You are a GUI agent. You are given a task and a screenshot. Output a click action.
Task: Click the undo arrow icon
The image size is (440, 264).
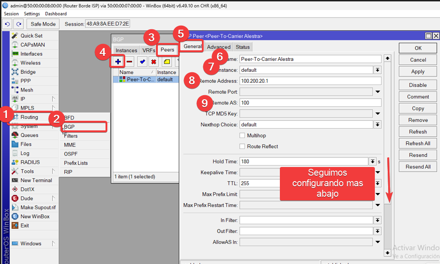click(x=8, y=24)
